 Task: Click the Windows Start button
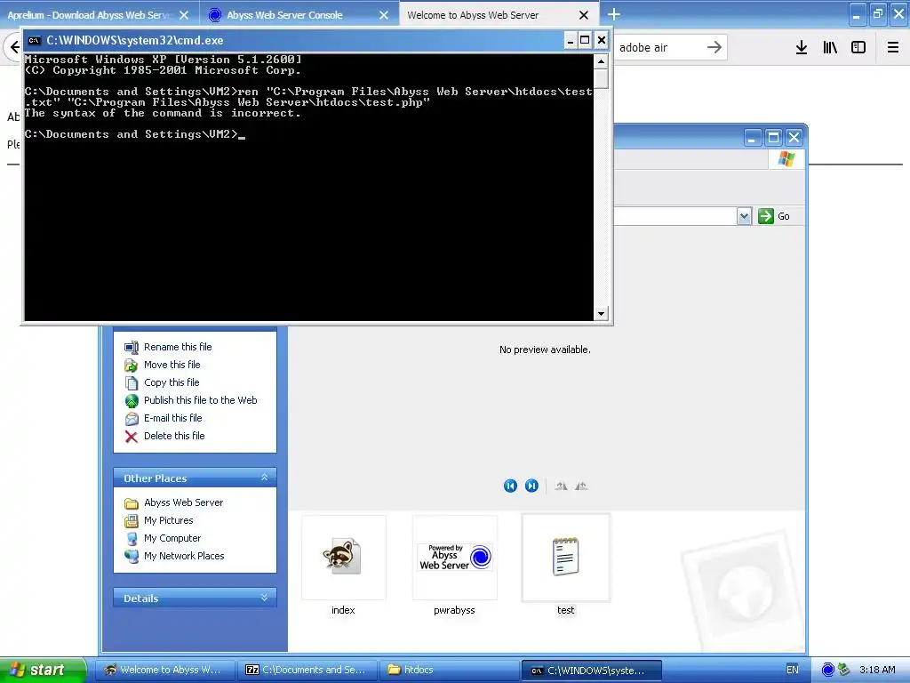tap(43, 670)
